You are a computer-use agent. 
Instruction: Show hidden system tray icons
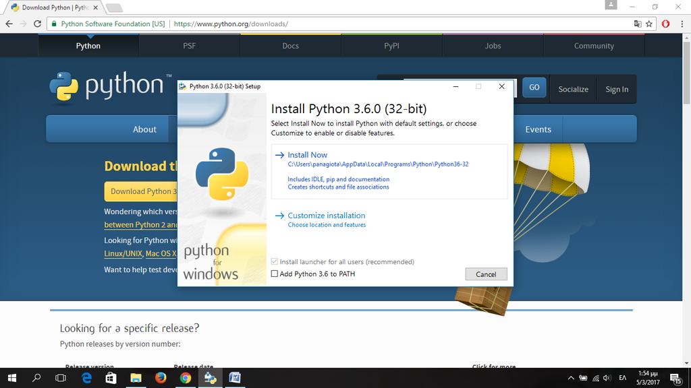pos(571,378)
